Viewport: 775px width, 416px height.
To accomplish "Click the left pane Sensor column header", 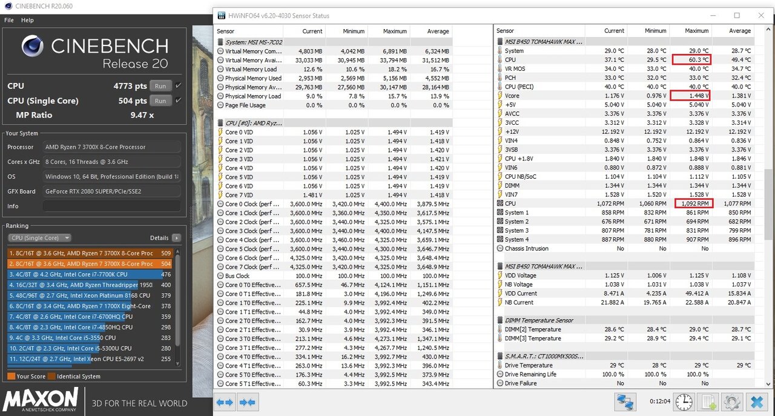I will point(249,31).
